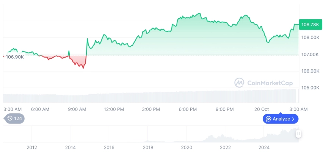Click the 6:00 PM time axis label

tap(188, 109)
